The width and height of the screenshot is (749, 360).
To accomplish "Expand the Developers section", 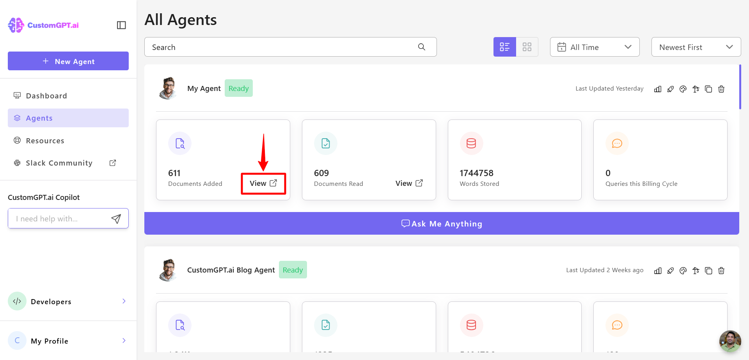I will pos(68,301).
